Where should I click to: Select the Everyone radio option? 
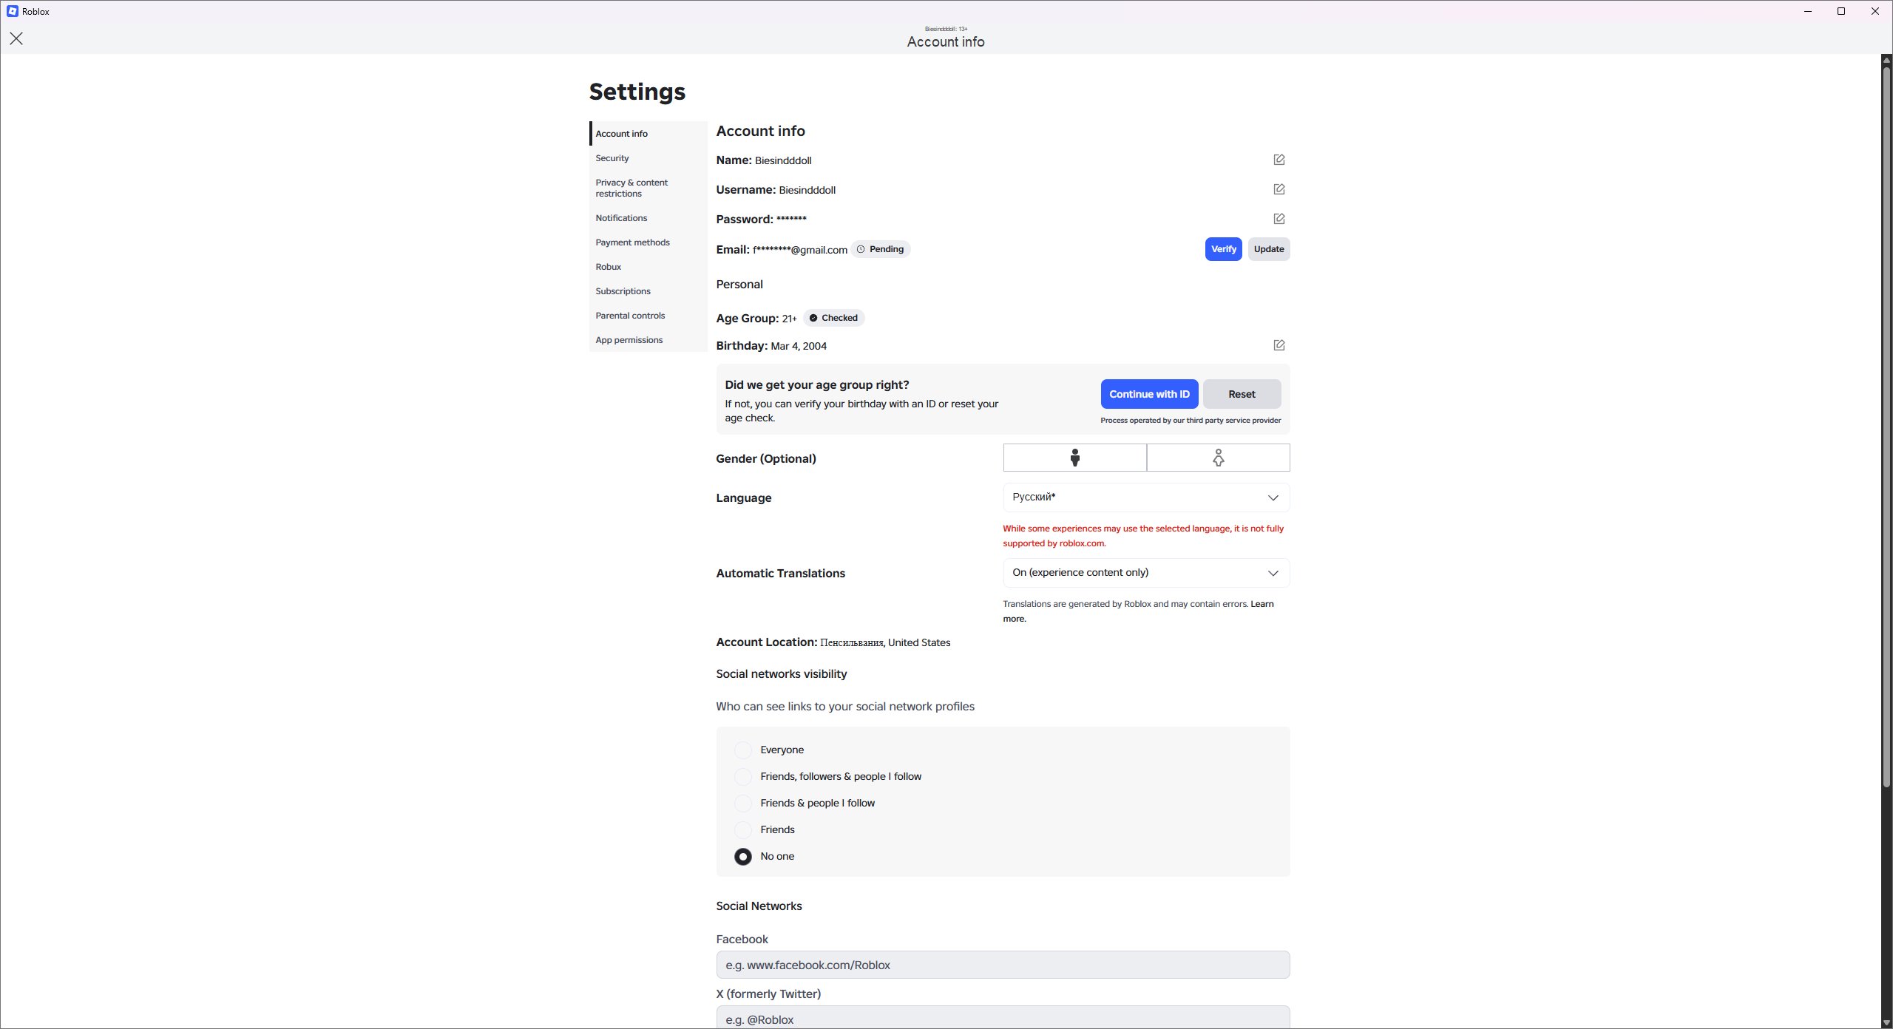(742, 750)
